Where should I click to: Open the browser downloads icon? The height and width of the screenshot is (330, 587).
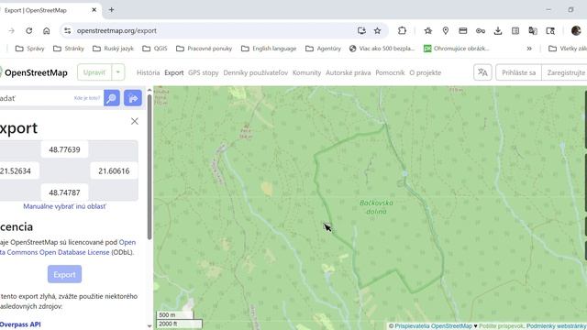point(498,30)
